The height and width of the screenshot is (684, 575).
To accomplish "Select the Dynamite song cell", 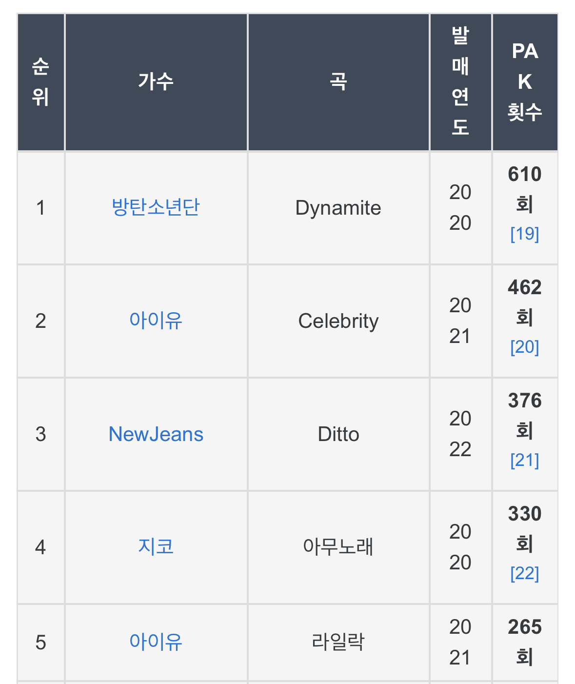I will pos(338,208).
